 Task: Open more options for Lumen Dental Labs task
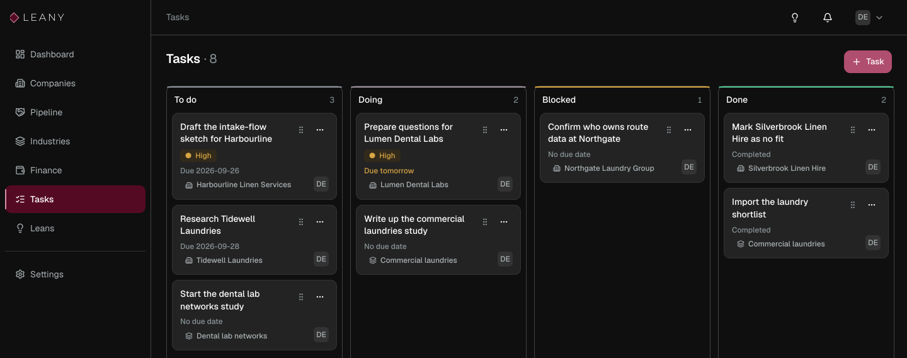(x=504, y=130)
